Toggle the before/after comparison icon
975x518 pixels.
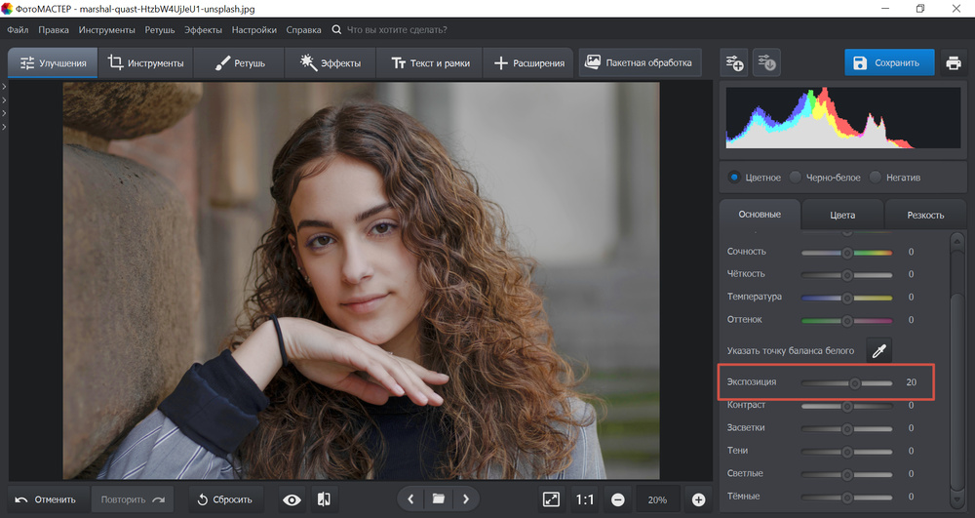coord(324,499)
